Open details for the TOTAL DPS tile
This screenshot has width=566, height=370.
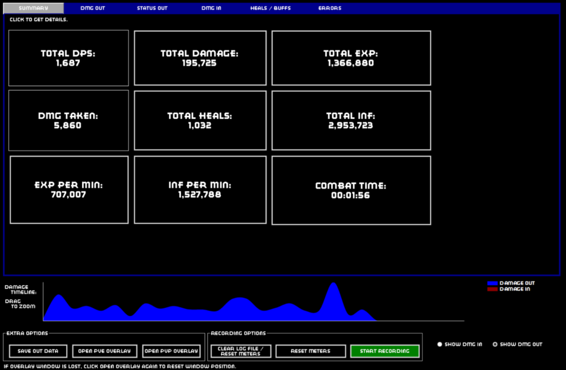68,58
